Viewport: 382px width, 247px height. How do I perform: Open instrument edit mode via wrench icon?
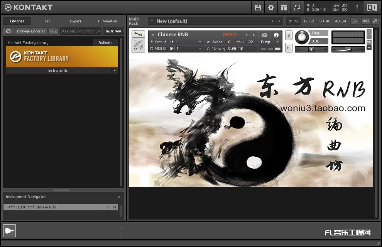coord(138,34)
